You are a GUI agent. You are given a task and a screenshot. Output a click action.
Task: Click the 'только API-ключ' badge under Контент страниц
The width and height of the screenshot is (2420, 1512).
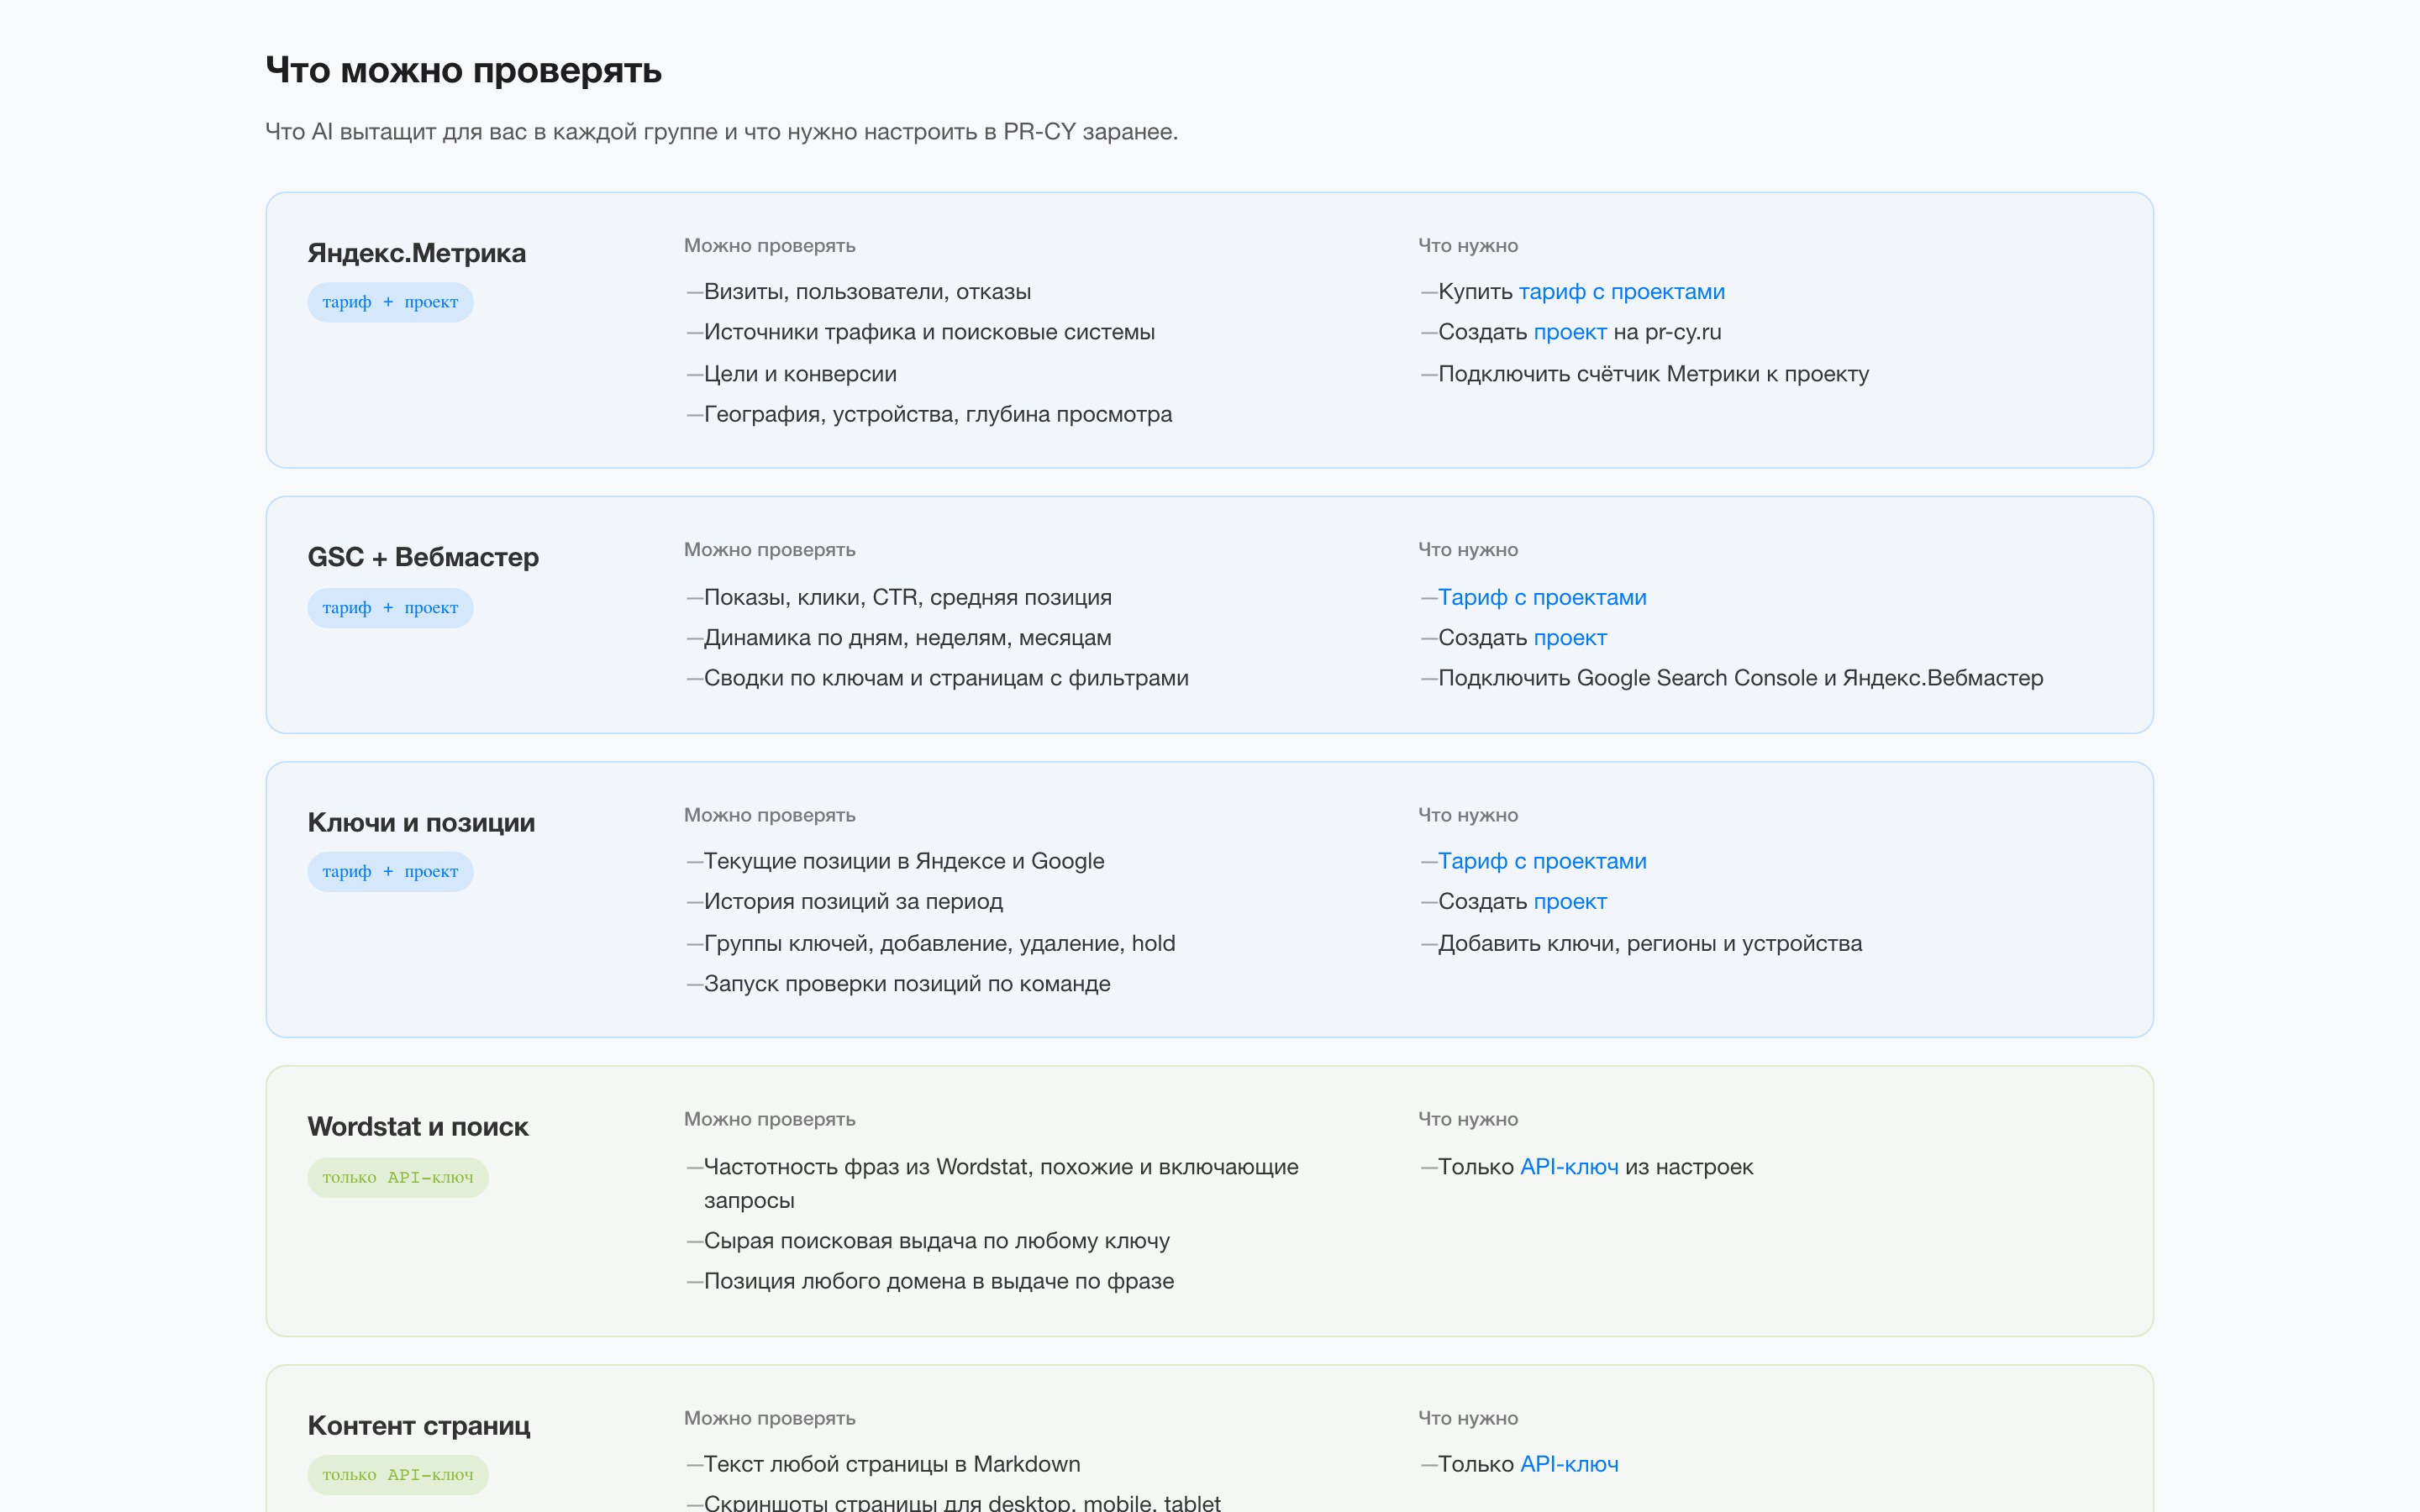point(398,1475)
